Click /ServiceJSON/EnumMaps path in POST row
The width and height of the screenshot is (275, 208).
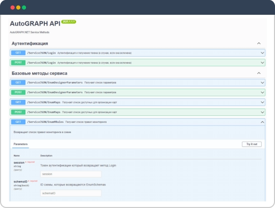click(44, 112)
